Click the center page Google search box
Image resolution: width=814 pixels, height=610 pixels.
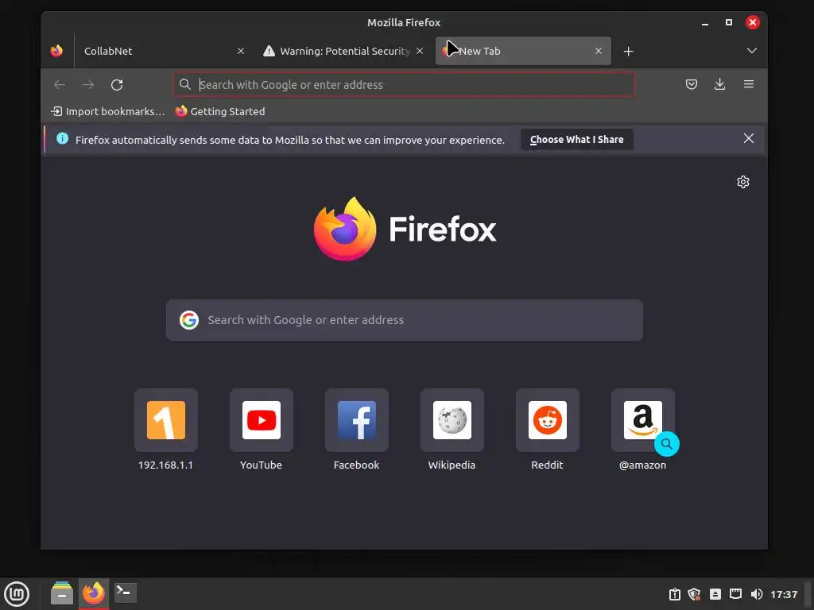tap(404, 320)
